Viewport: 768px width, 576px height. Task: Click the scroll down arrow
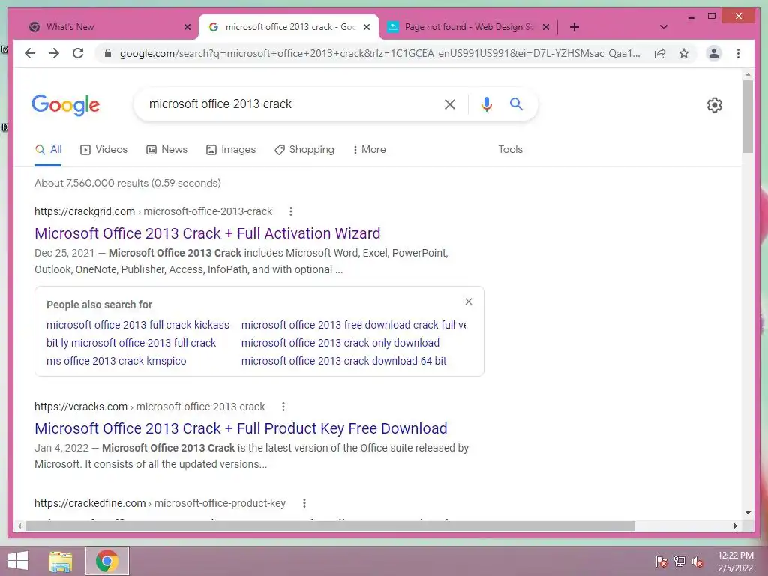(x=748, y=513)
